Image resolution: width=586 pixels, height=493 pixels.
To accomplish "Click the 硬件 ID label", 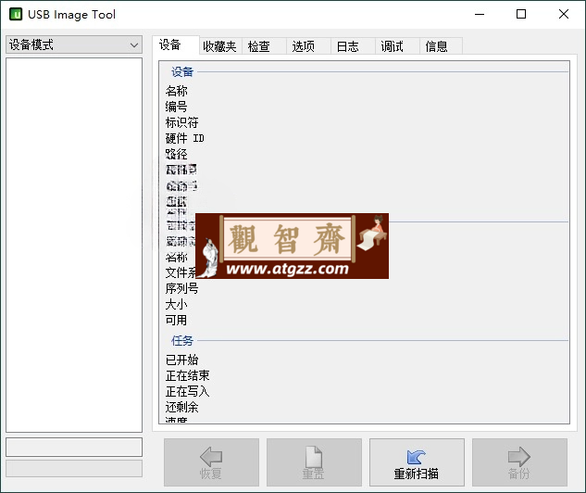I will (184, 138).
